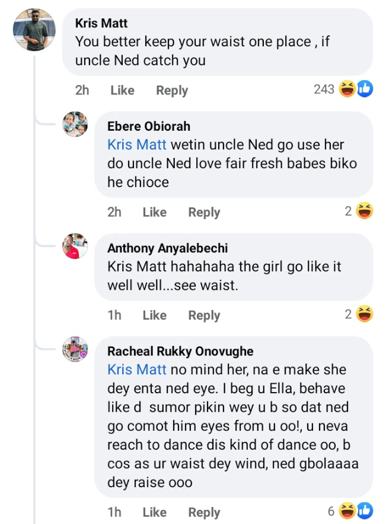Reply to Anthony Anyalebechi's comment

204,315
